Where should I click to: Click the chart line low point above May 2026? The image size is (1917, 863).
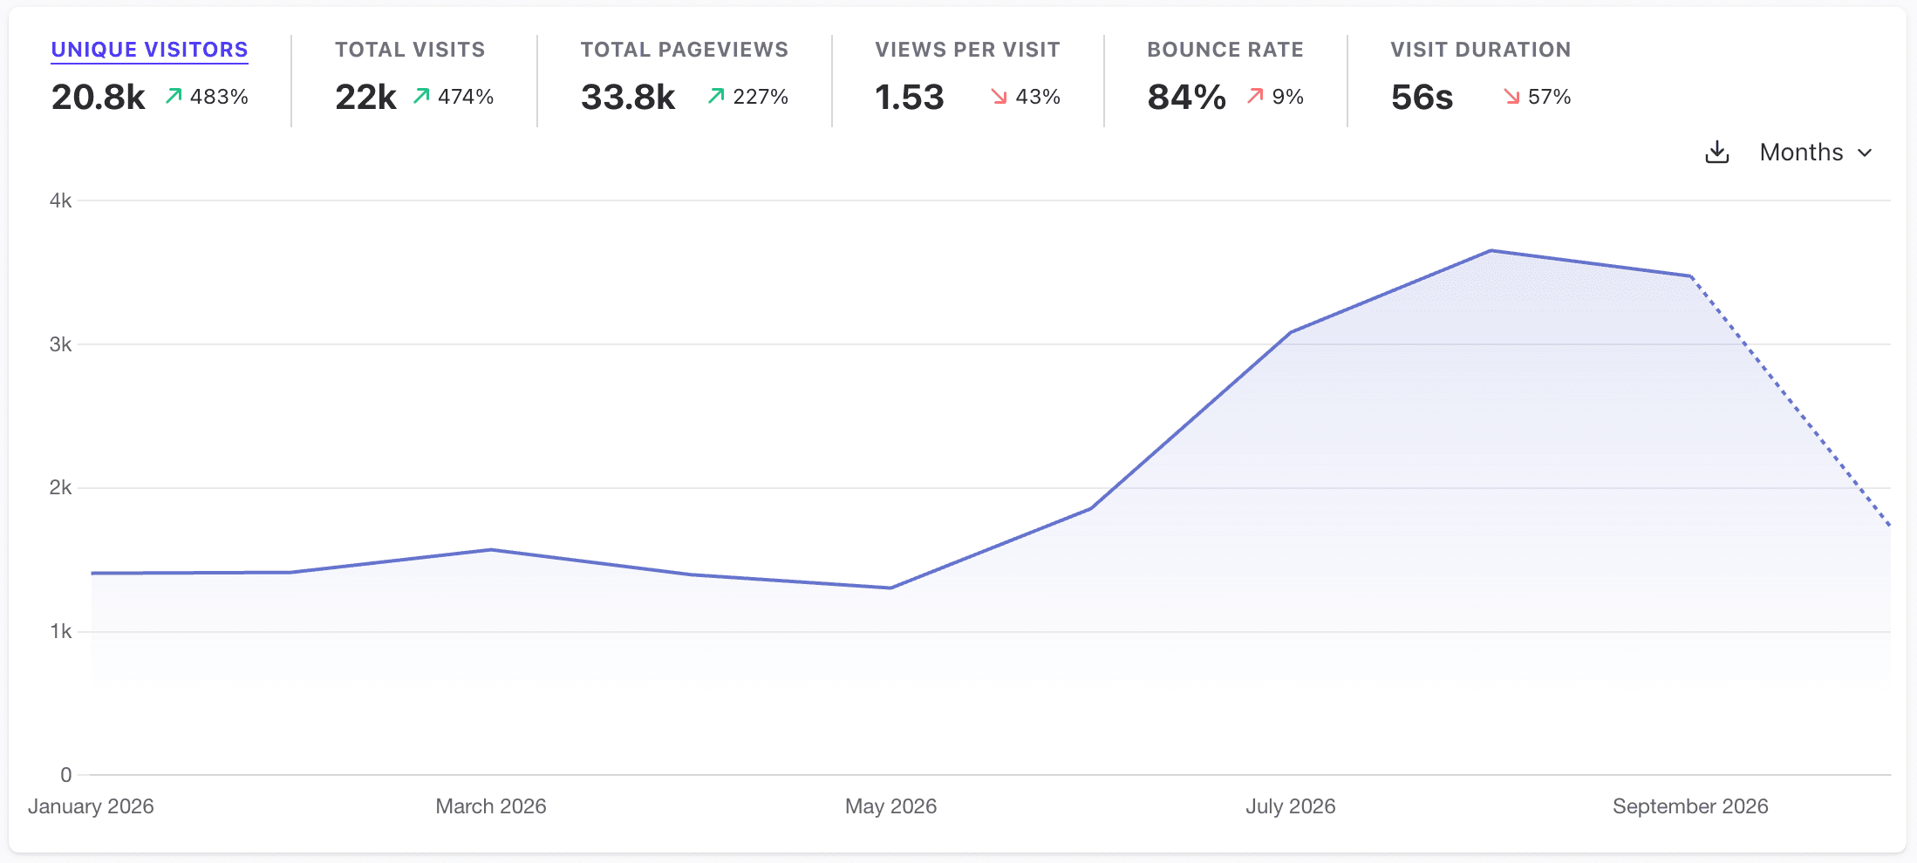890,588
